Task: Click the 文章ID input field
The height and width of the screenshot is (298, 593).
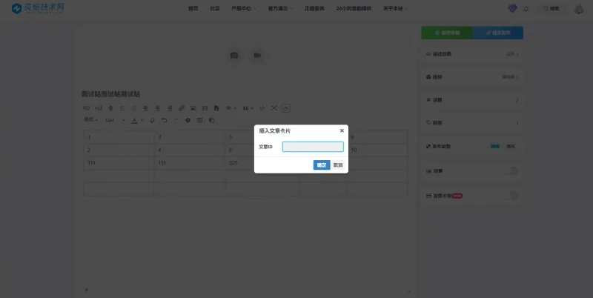Action: (x=313, y=147)
